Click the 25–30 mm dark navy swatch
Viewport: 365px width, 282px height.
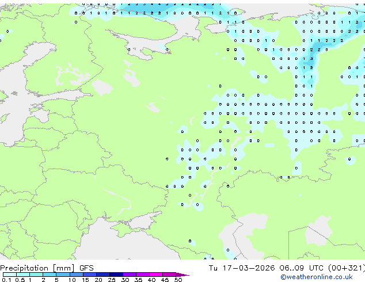pos(116,275)
